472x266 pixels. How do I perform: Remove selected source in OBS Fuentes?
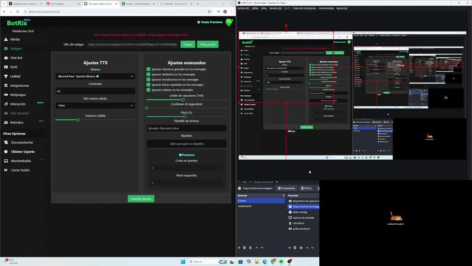[x=295, y=248]
